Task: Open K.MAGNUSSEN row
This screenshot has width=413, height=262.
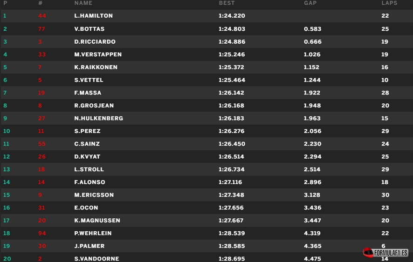Action: point(206,221)
